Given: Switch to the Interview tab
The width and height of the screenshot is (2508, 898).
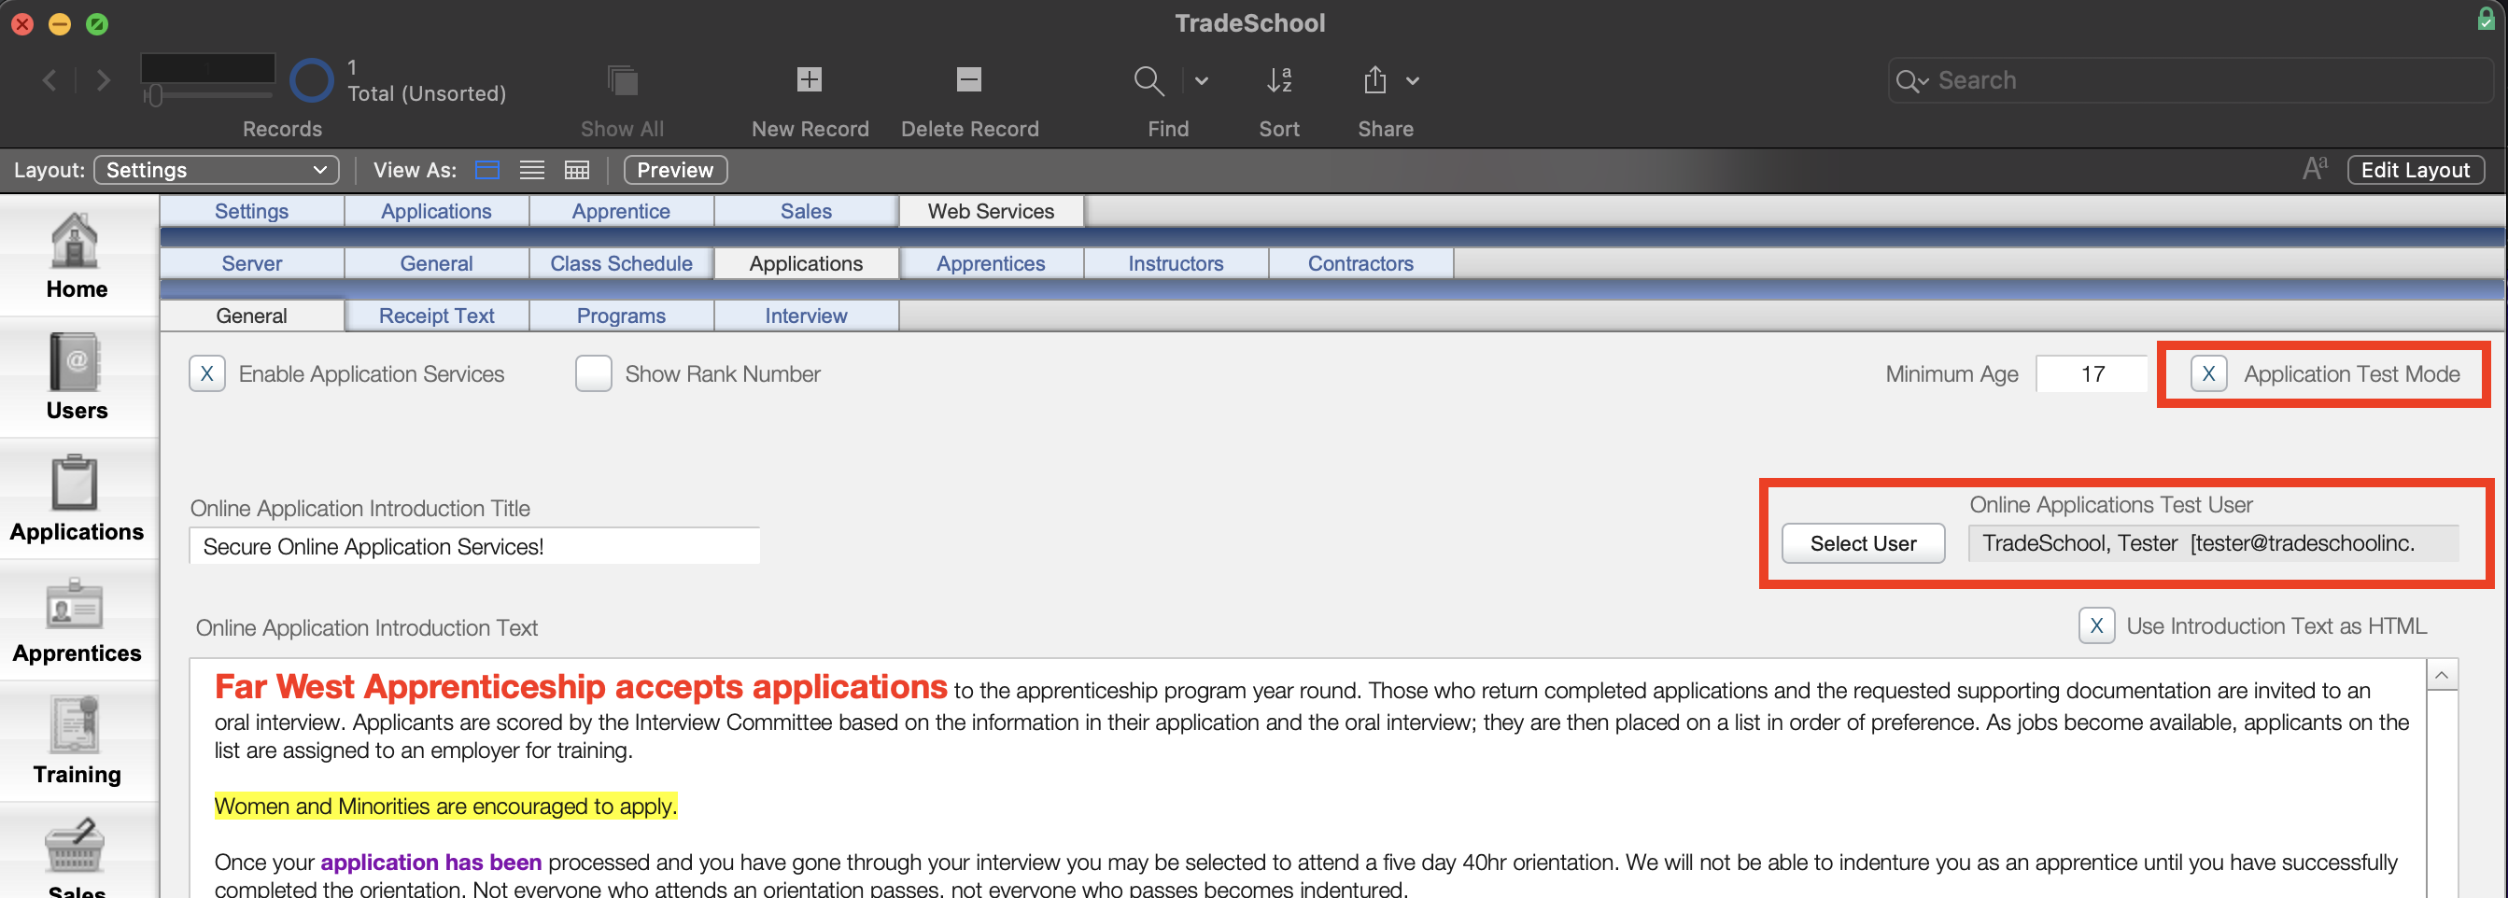Looking at the screenshot, I should click(806, 316).
